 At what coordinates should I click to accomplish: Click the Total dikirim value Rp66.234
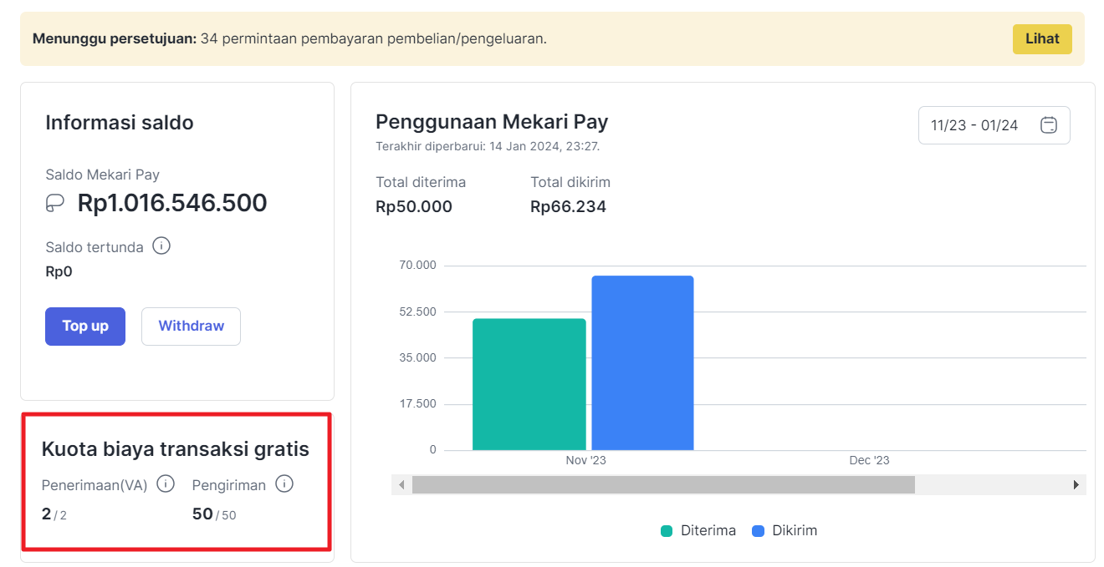click(x=568, y=207)
